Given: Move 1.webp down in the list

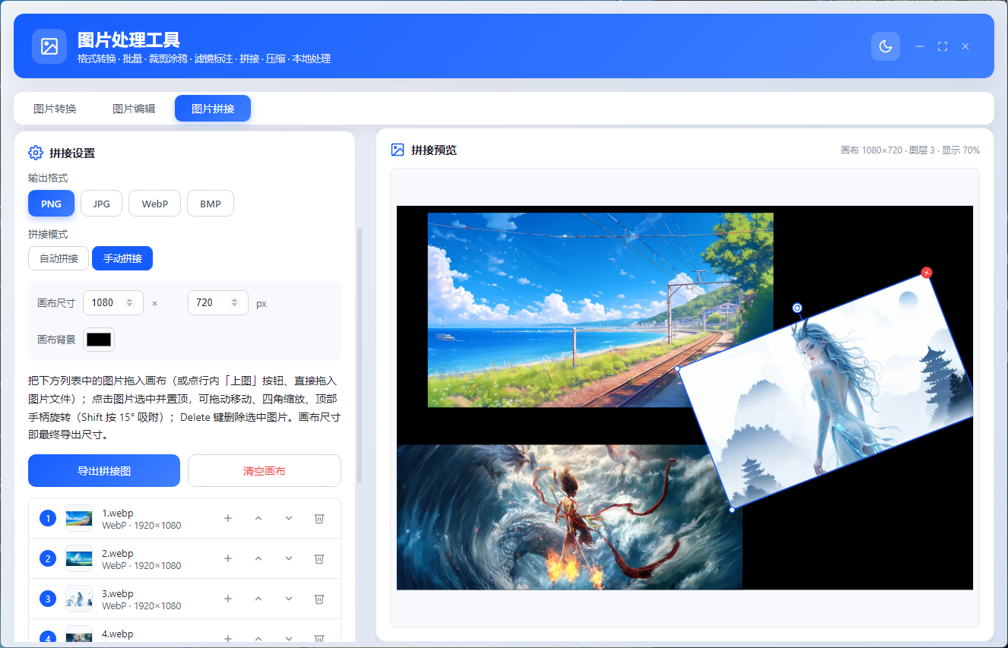Looking at the screenshot, I should pyautogui.click(x=289, y=518).
